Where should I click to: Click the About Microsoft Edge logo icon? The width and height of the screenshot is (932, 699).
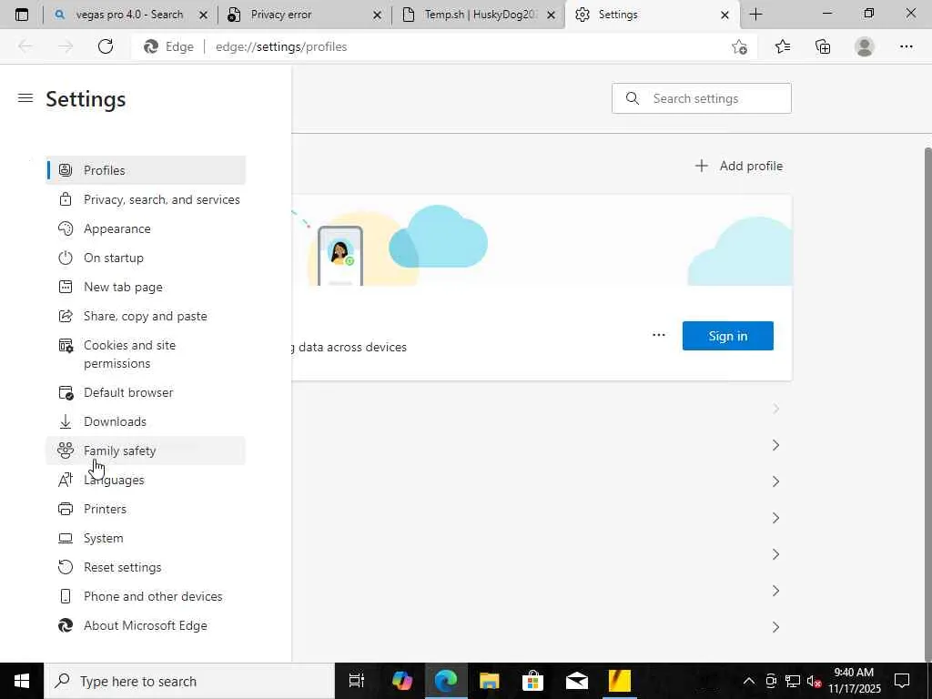pos(66,626)
